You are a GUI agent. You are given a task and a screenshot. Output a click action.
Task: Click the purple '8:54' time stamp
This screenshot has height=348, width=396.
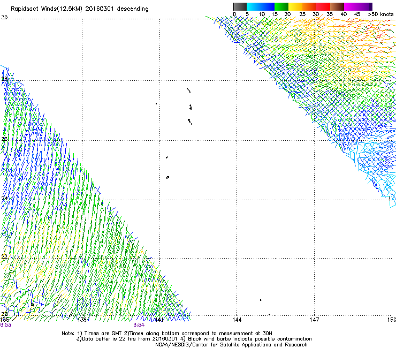coord(139,325)
